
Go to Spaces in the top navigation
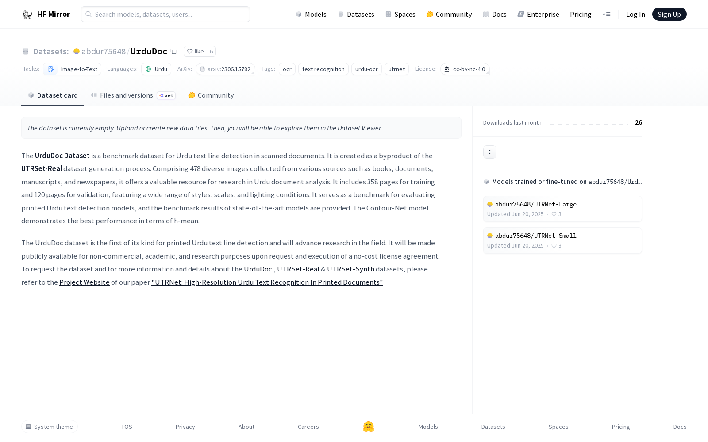[x=400, y=14]
